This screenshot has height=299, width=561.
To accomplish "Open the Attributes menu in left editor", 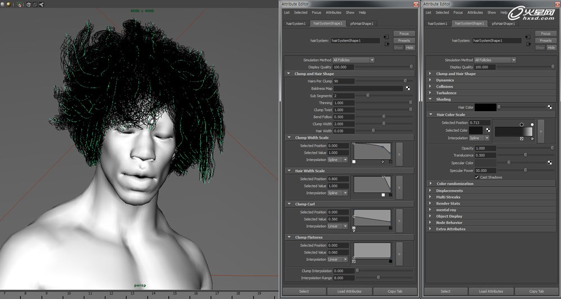I will (x=333, y=12).
